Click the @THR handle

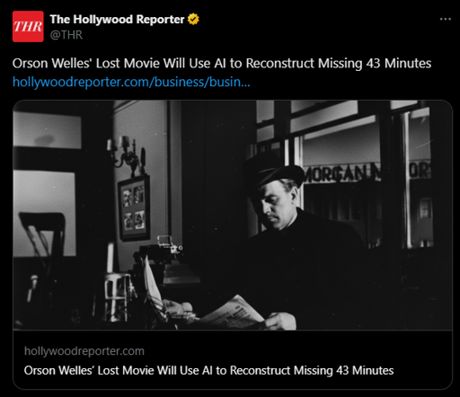66,35
